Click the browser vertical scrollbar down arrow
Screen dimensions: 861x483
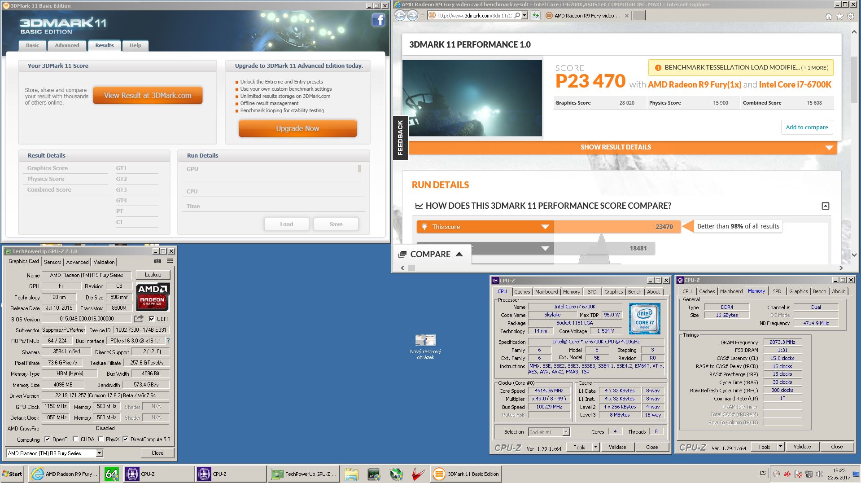click(x=854, y=255)
